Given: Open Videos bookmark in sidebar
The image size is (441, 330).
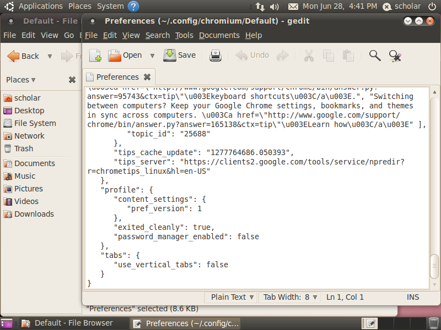Looking at the screenshot, I should point(21,201).
